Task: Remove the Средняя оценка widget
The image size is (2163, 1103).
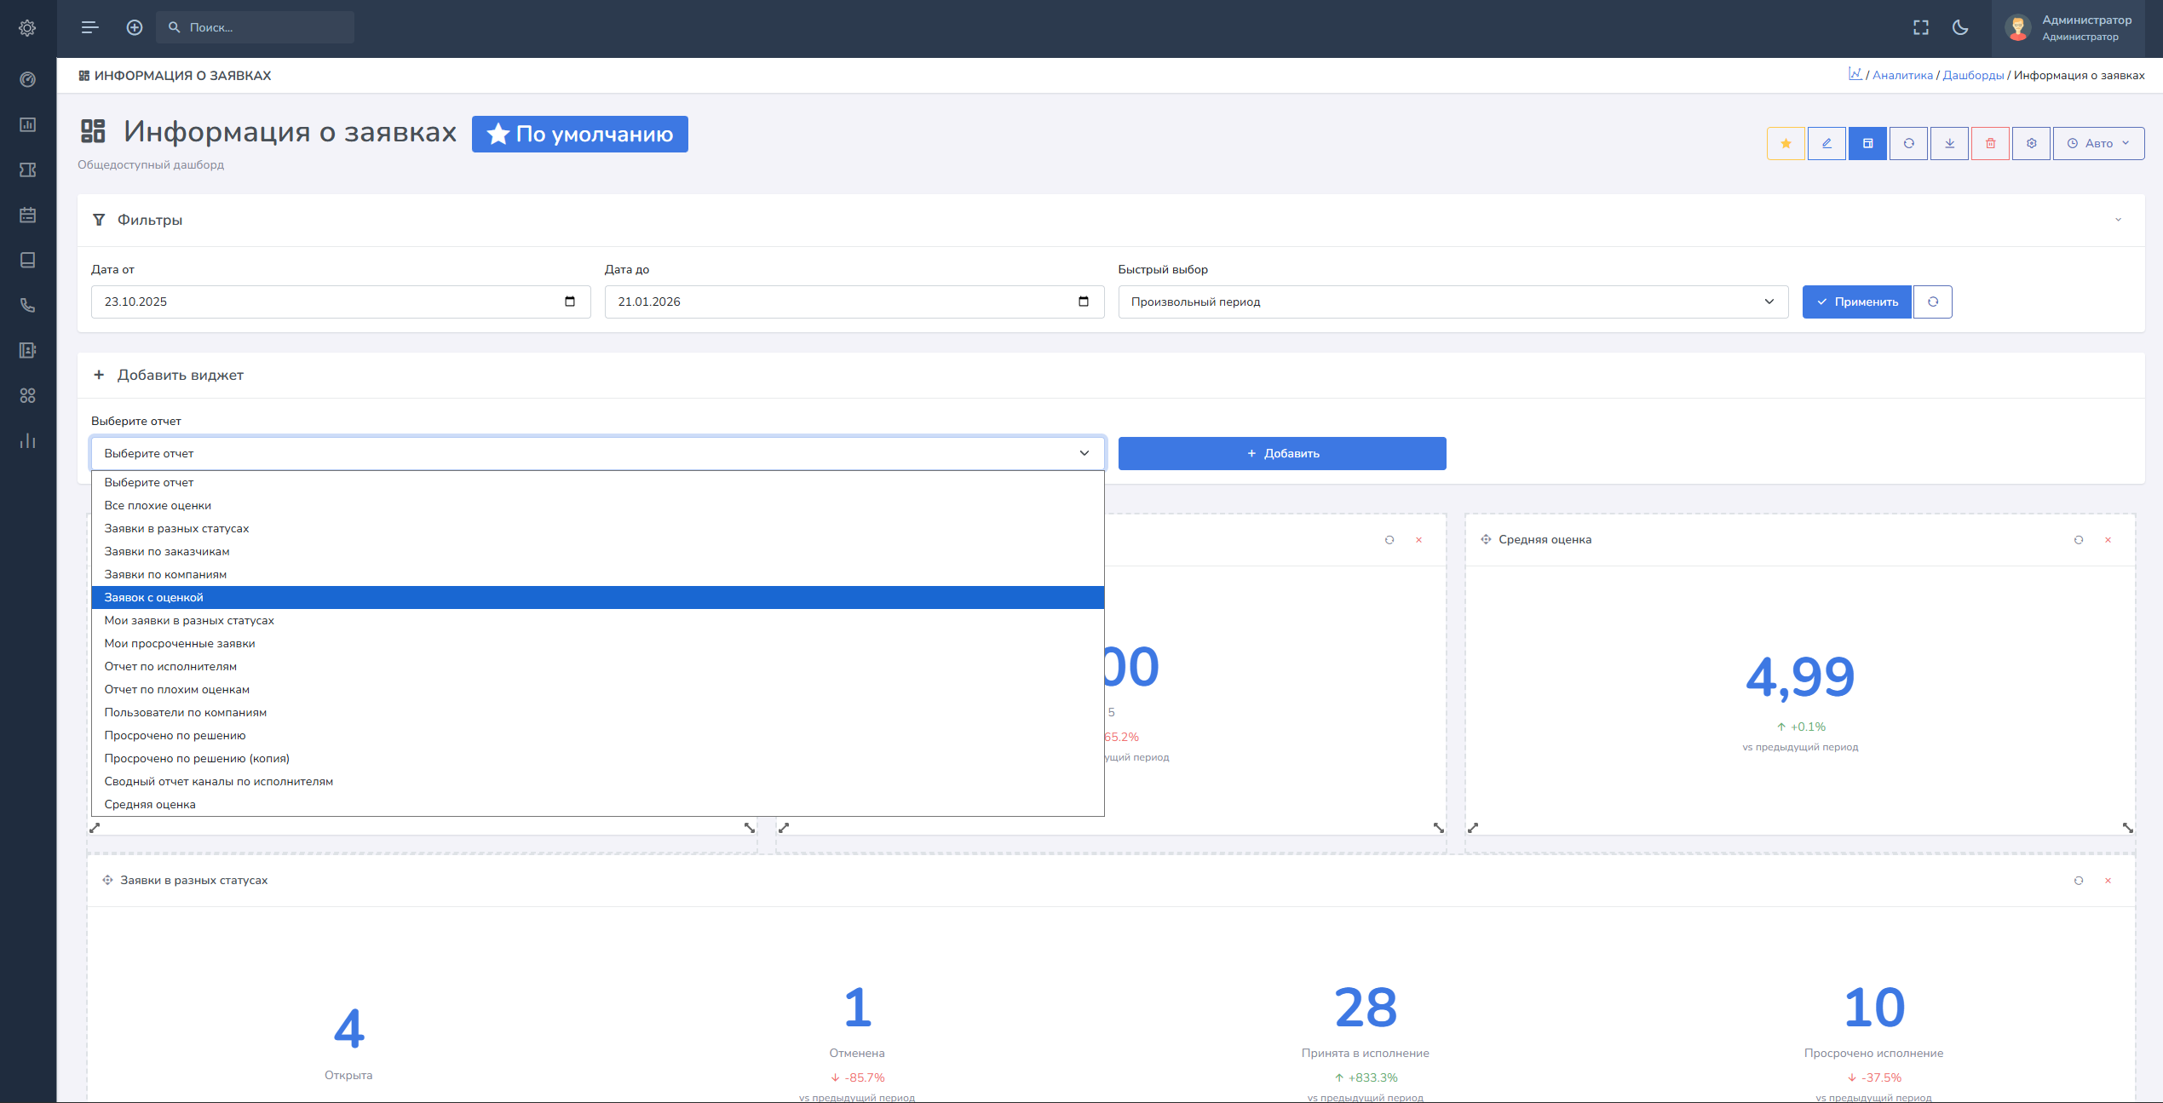Action: click(2108, 540)
